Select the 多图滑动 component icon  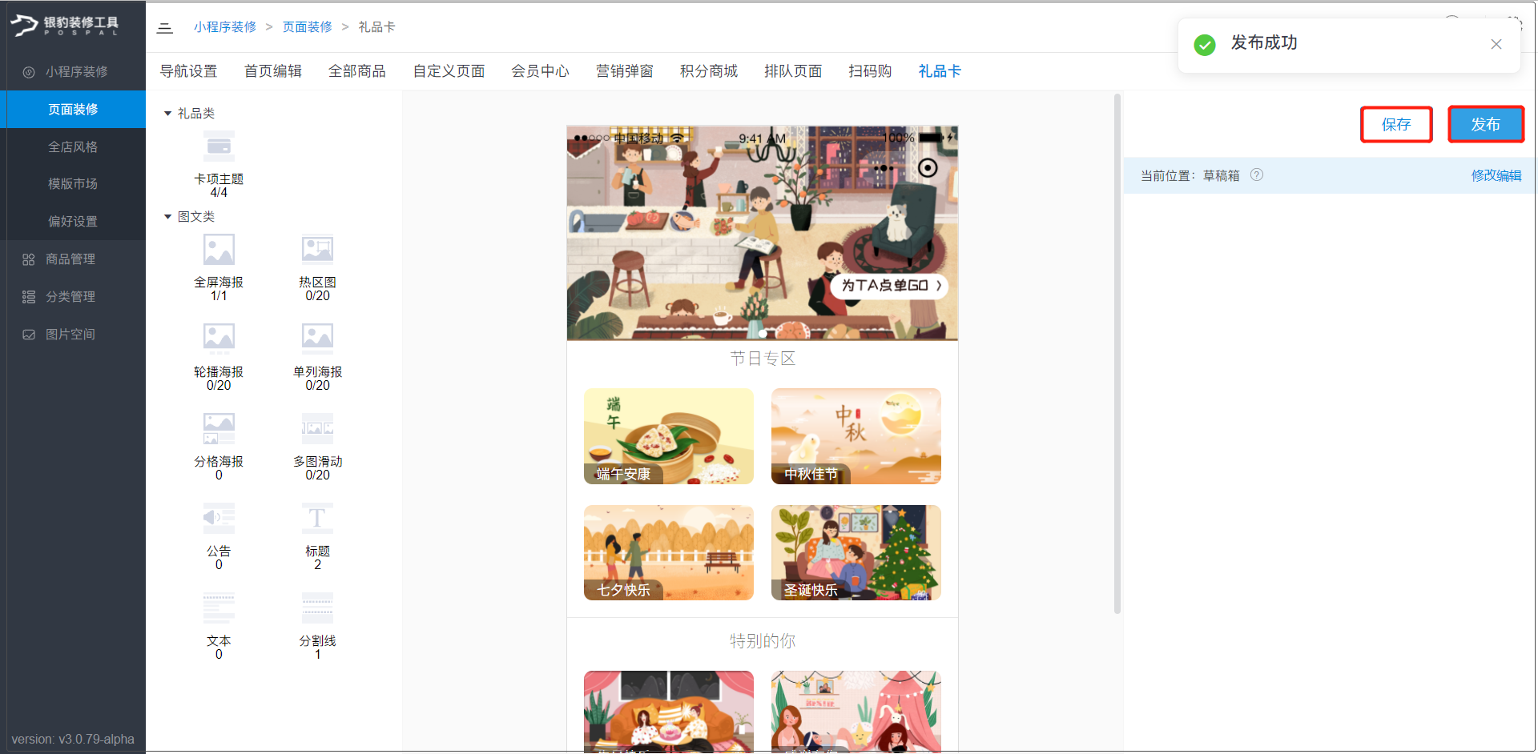pyautogui.click(x=317, y=428)
